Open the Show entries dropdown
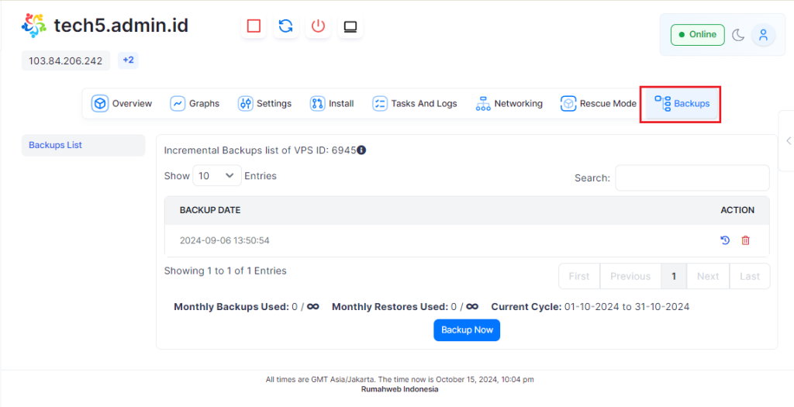 [217, 176]
